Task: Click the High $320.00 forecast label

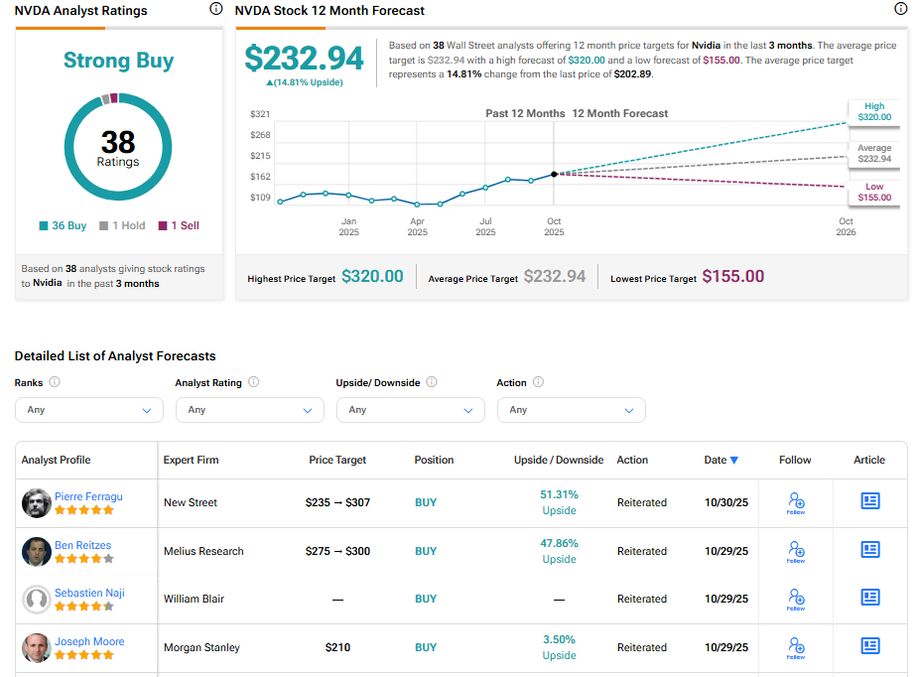Action: pos(873,111)
